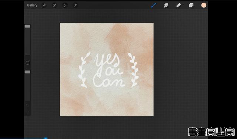237x139 pixels.
Task: Activate the Selection S-shaped tool
Action: 65,5
